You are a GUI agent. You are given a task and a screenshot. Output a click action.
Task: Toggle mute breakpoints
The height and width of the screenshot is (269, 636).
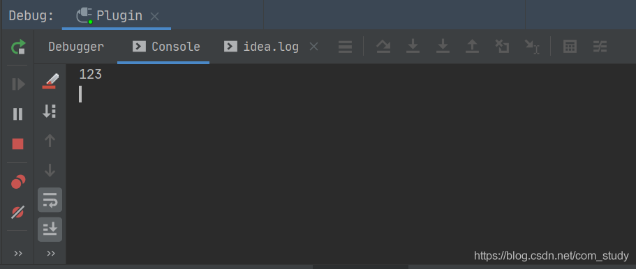pyautogui.click(x=18, y=212)
